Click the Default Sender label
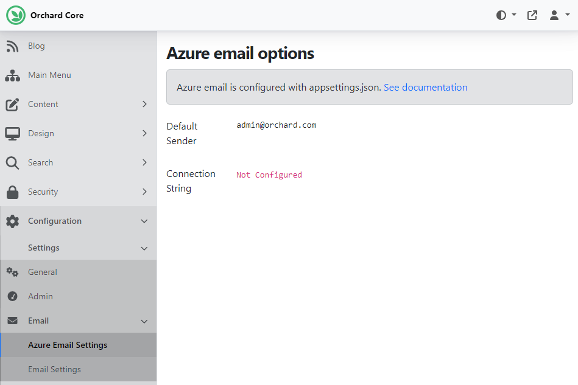This screenshot has height=385, width=578. (x=182, y=133)
